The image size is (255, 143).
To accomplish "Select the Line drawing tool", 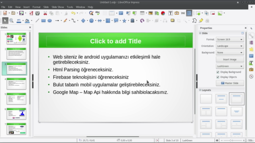I will coord(37,21).
